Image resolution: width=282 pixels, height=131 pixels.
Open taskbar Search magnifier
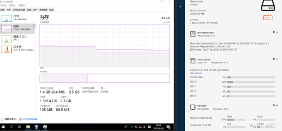[11, 127]
